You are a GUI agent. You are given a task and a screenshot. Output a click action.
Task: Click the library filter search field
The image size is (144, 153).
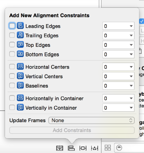pyautogui.click(x=129, y=148)
